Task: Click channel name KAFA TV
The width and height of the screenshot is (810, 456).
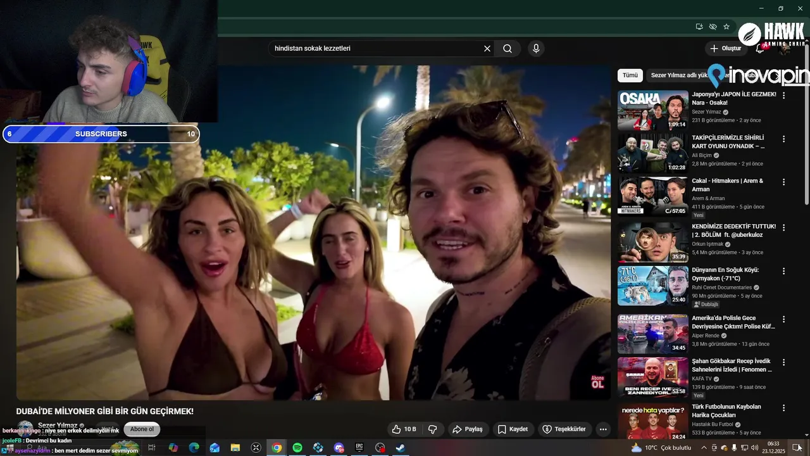Action: [702, 379]
